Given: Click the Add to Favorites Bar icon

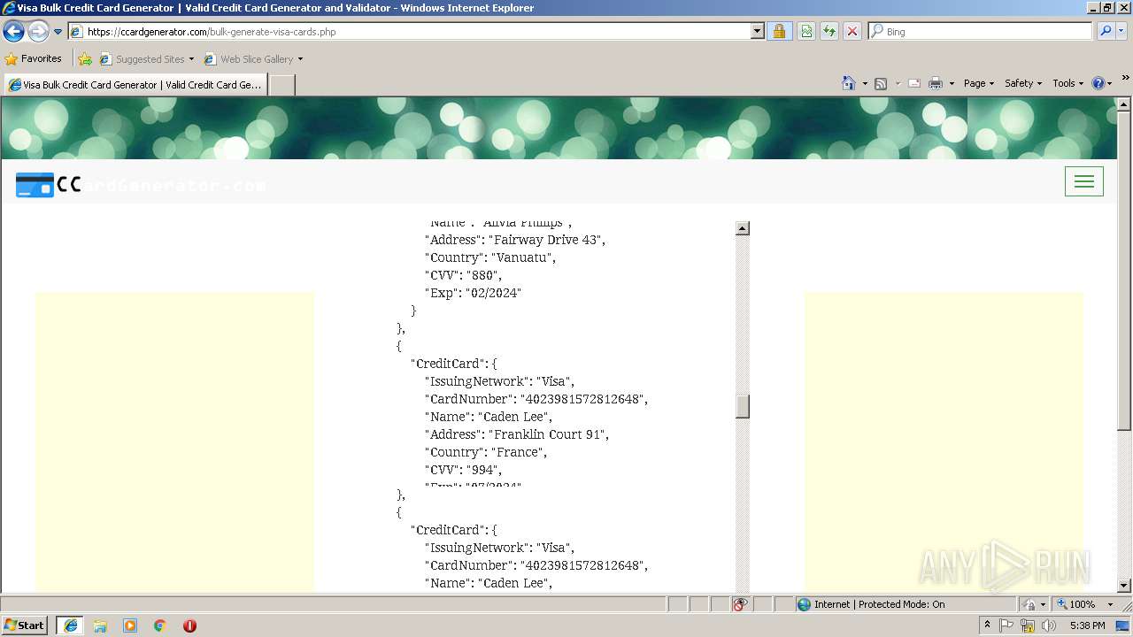Looking at the screenshot, I should [84, 59].
